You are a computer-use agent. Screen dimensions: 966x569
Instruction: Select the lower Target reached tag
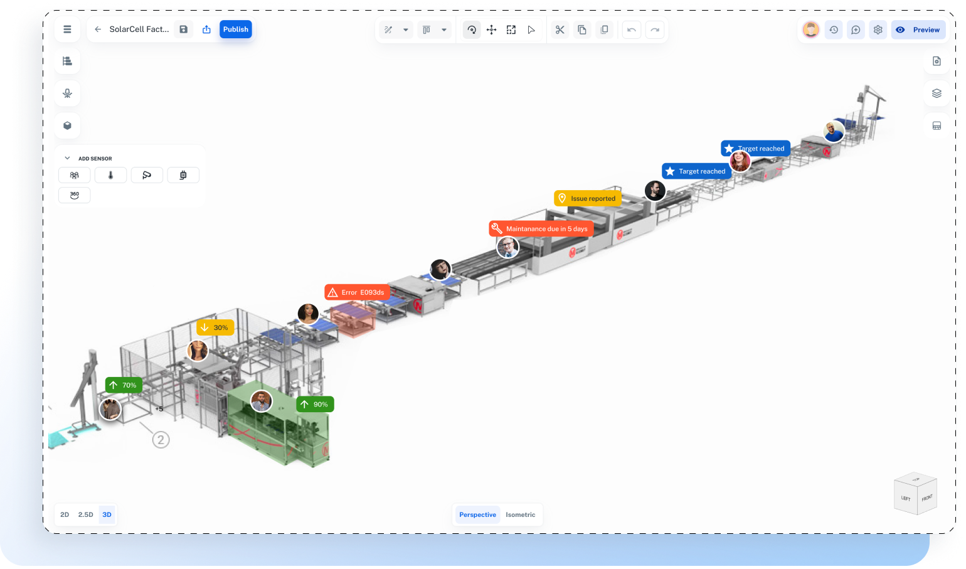(696, 171)
